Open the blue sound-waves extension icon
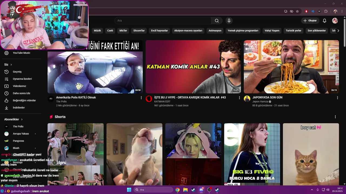Screen dimensions: 346x194 coord(313,11)
